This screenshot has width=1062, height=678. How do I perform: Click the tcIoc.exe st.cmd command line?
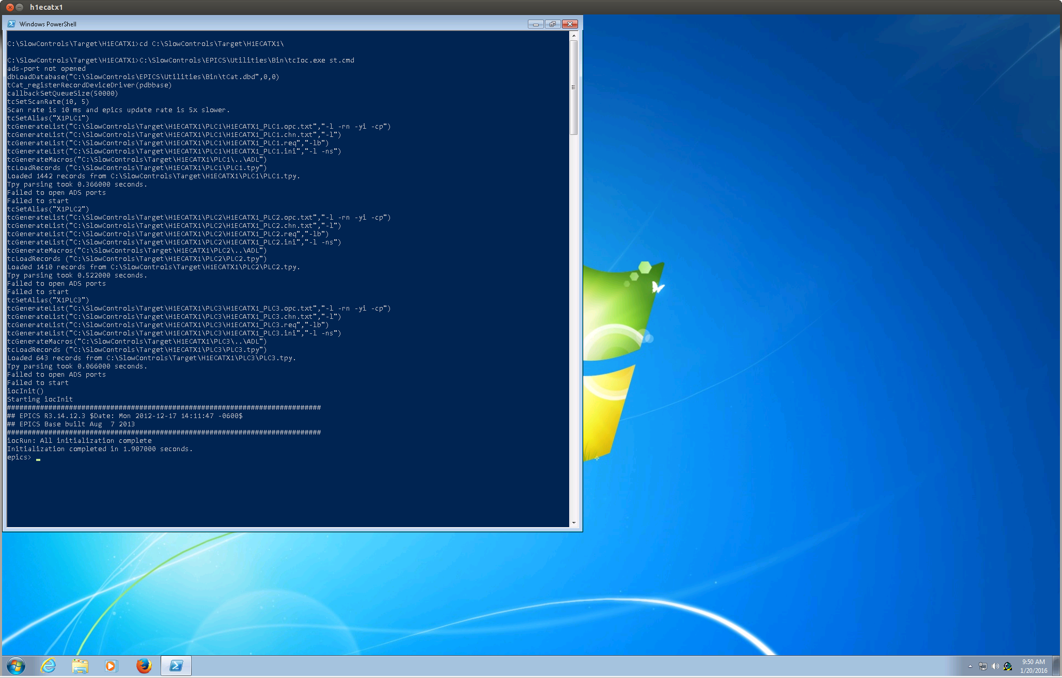[x=181, y=60]
